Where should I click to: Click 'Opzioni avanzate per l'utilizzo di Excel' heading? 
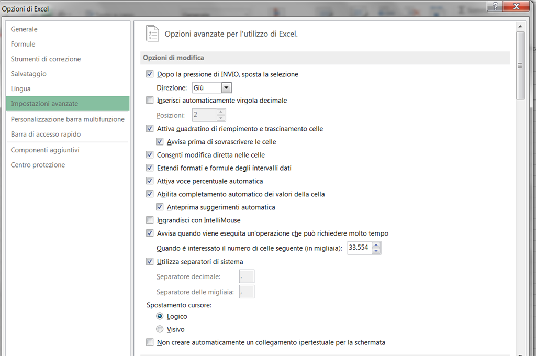231,34
